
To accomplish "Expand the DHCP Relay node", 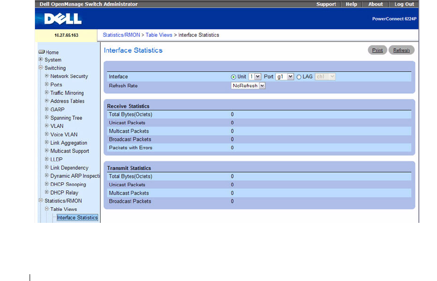I will (x=47, y=192).
